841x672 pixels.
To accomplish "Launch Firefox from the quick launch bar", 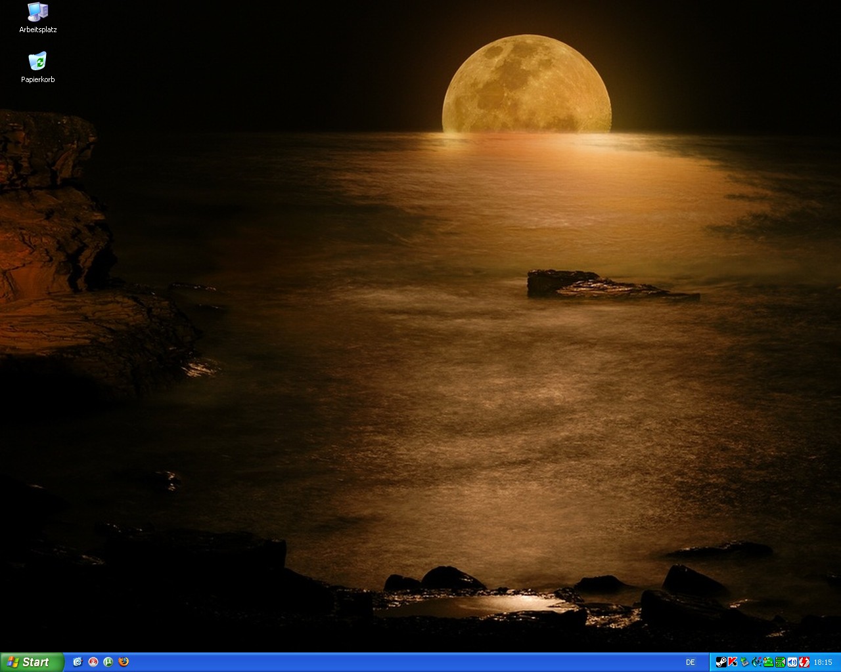I will pos(124,663).
